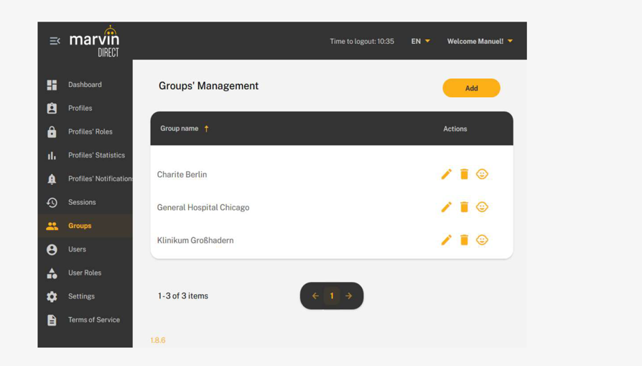Screen dimensions: 642x366
Task: Click the trash icon for Charite Berlin
Action: coord(464,174)
